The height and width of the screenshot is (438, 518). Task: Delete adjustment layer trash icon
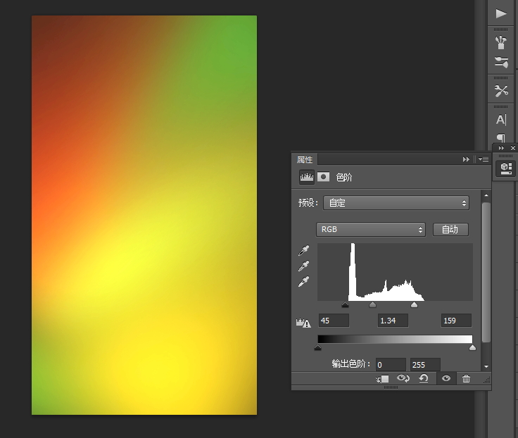click(x=466, y=378)
